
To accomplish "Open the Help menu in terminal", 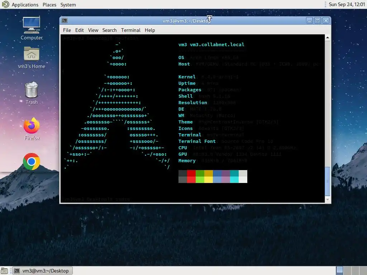I will [150, 30].
